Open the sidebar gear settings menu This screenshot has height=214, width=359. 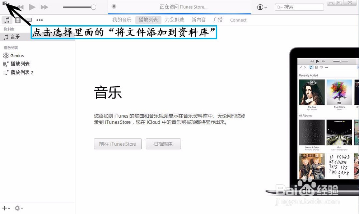[x=19, y=208]
